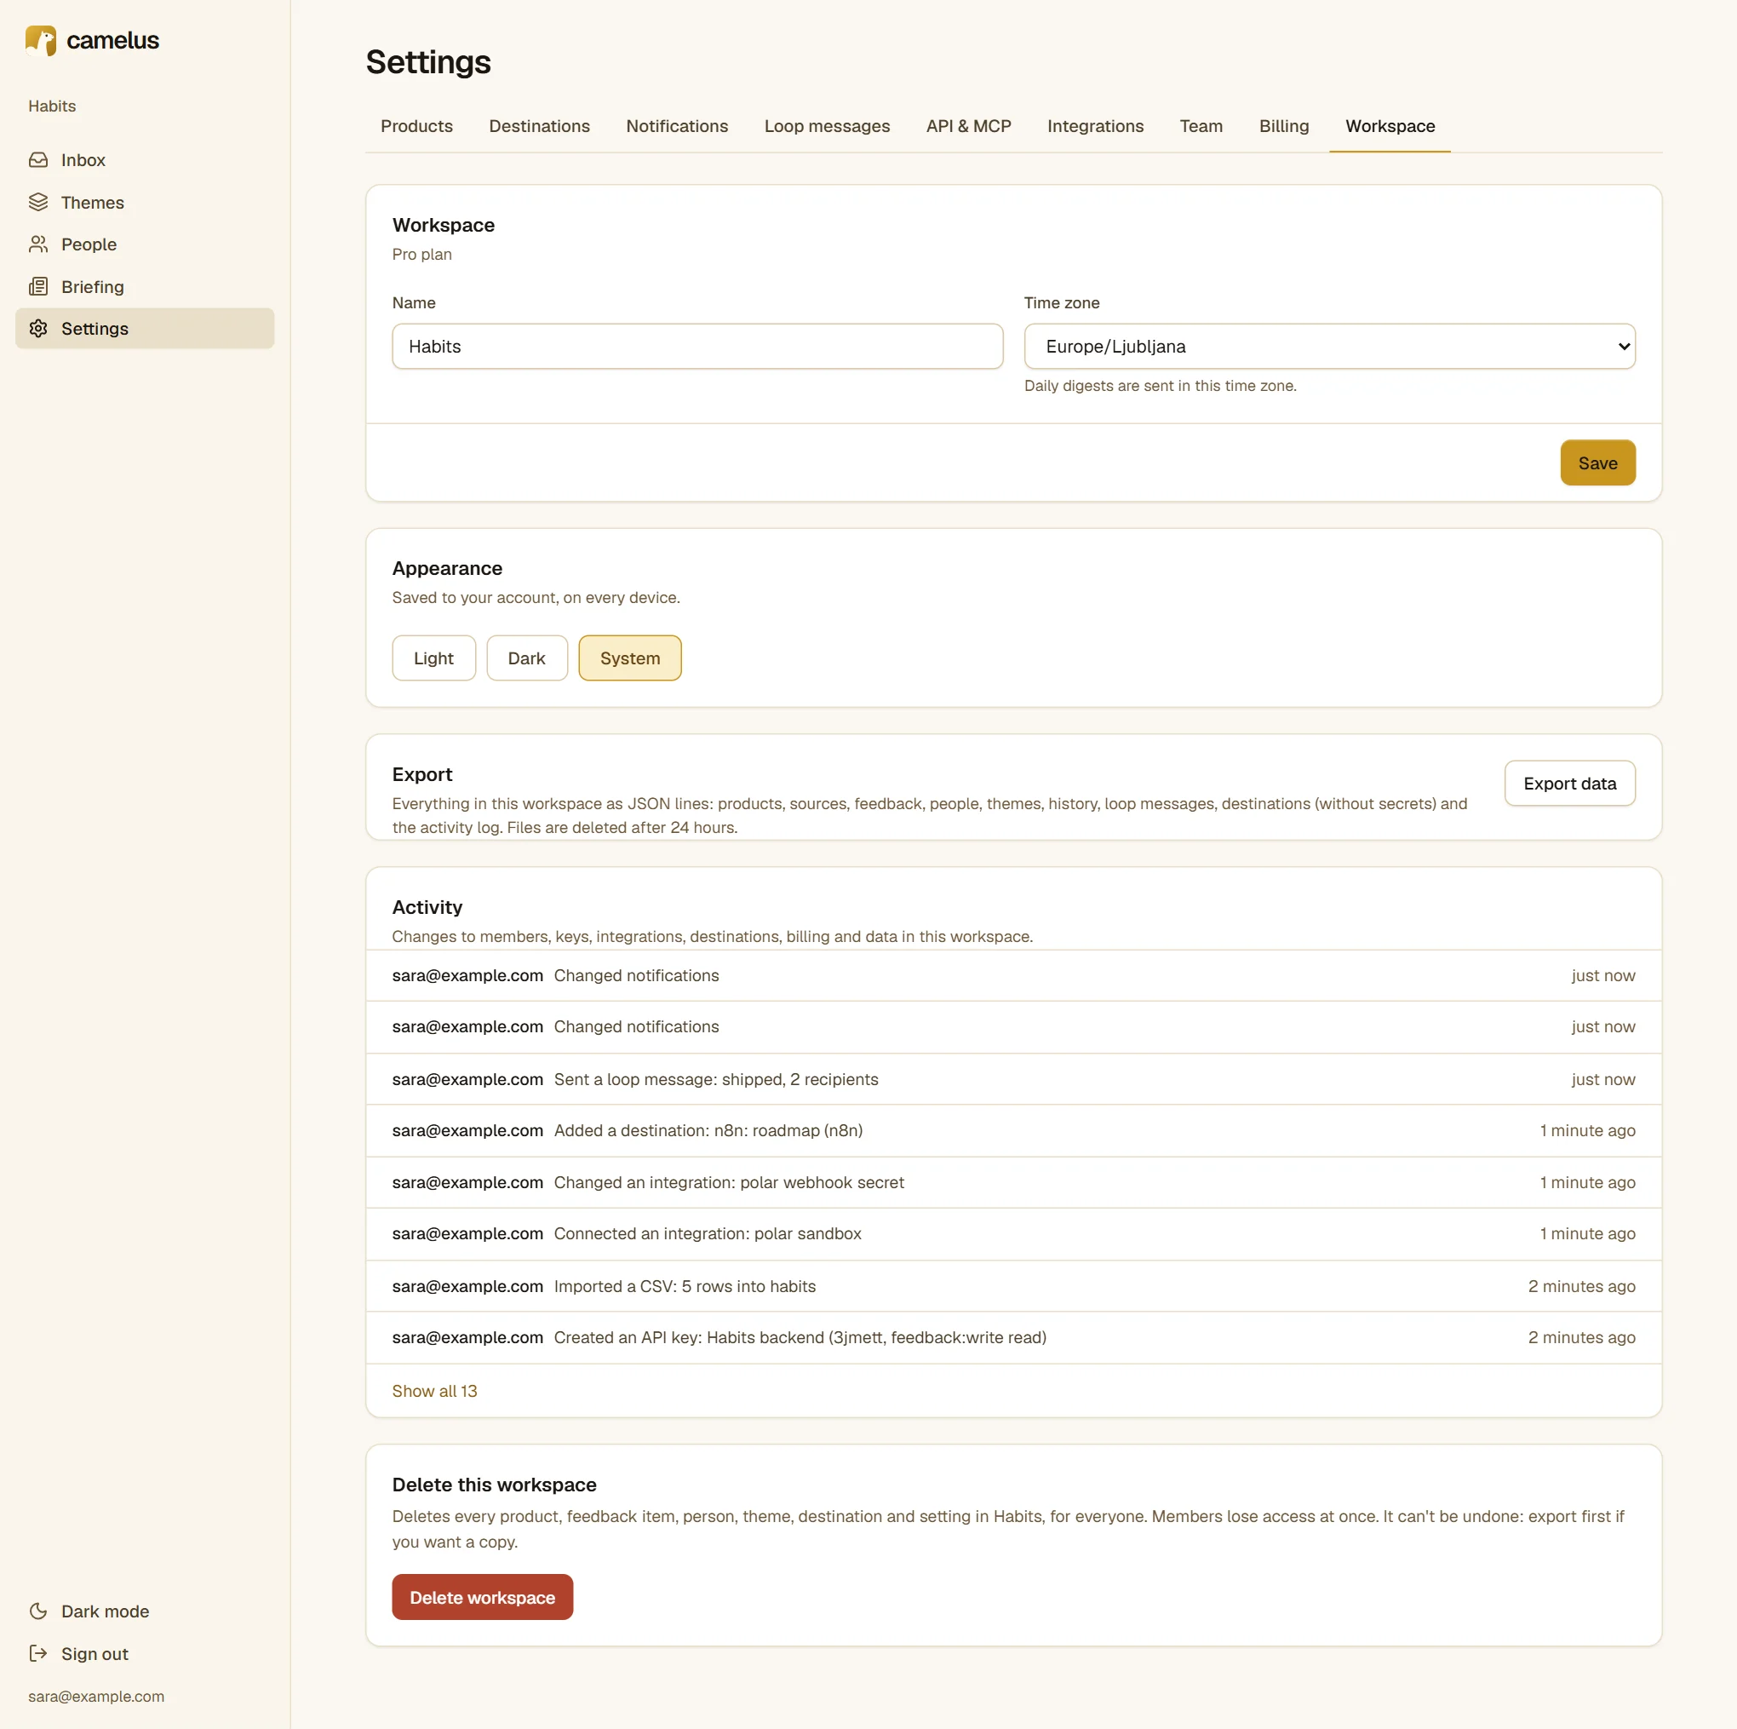Open the Time zone dropdown
The width and height of the screenshot is (1737, 1729).
click(x=1330, y=346)
